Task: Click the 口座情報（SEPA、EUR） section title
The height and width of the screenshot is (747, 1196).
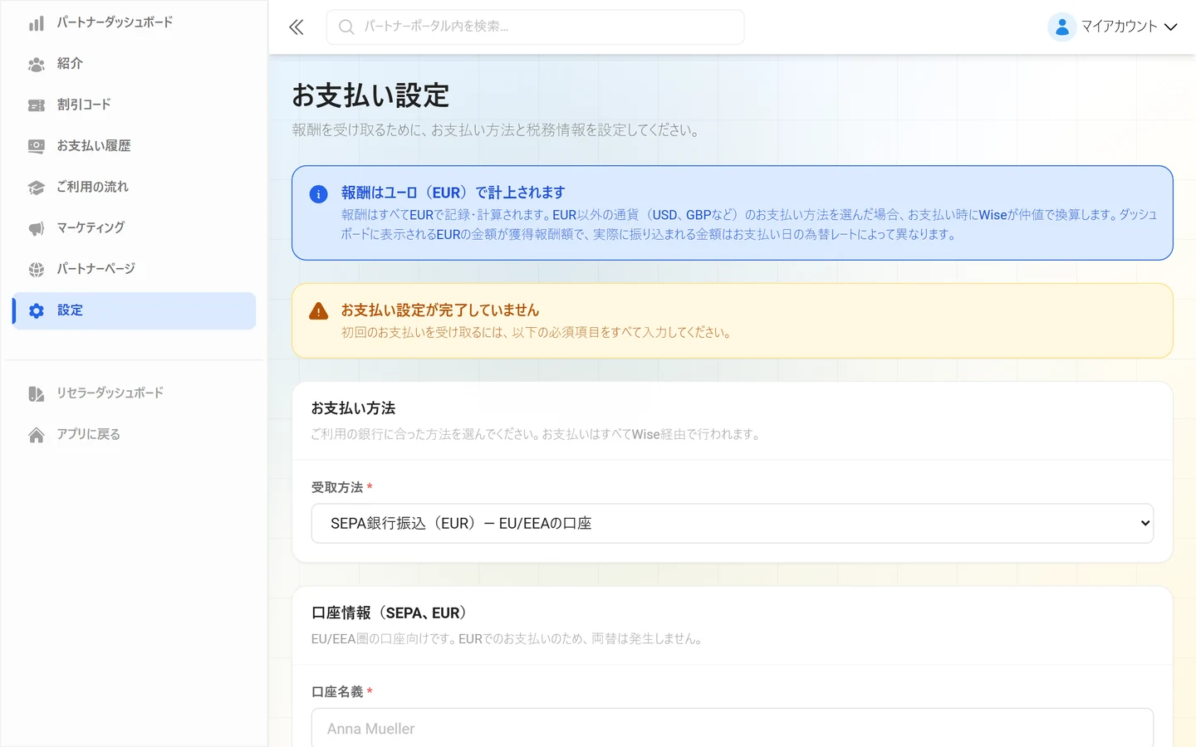Action: click(x=390, y=613)
